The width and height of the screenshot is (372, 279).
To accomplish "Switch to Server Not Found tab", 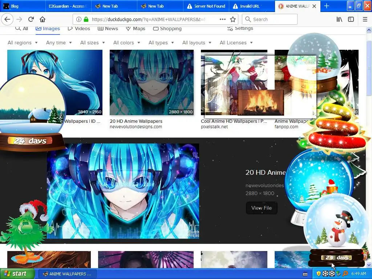I will coord(206,6).
